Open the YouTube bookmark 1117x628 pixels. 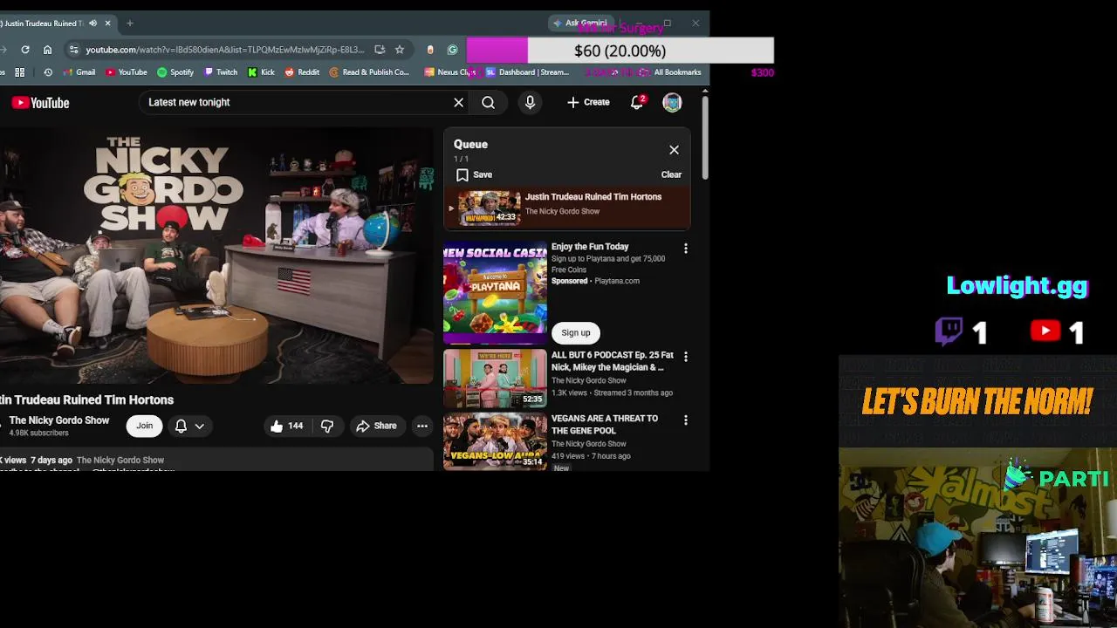click(127, 72)
